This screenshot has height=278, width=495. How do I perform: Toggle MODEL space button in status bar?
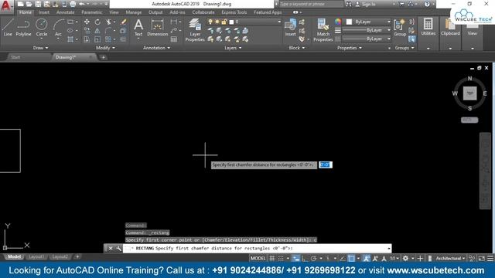(258, 259)
